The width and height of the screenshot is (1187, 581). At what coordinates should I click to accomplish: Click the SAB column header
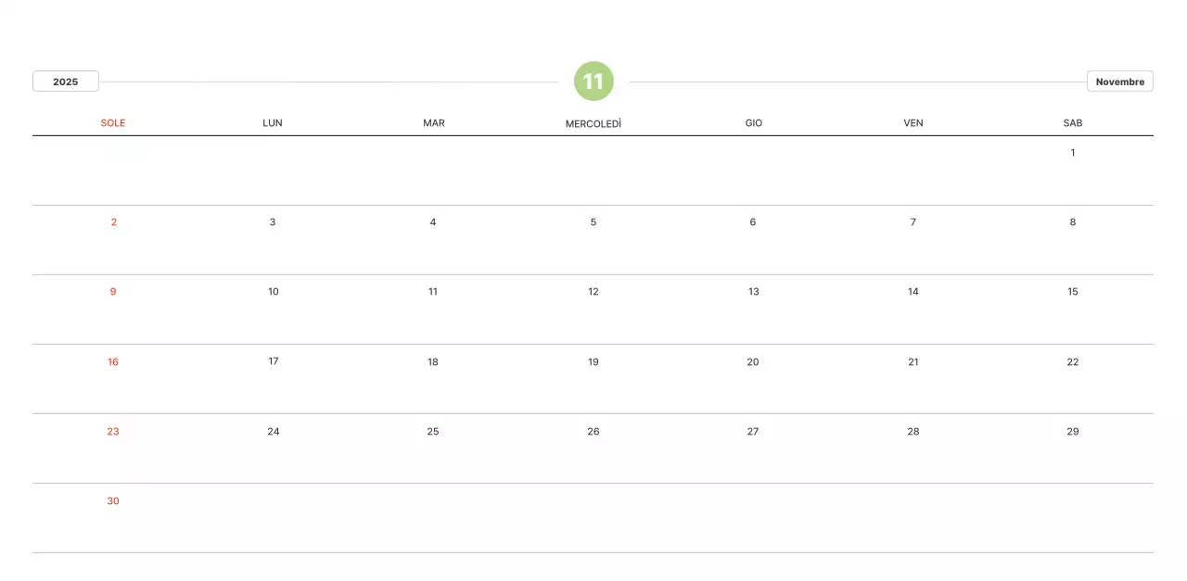pyautogui.click(x=1073, y=123)
